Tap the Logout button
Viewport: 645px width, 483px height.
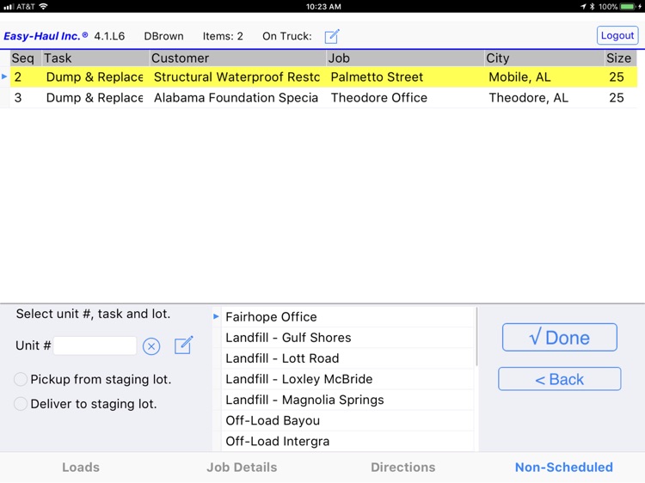click(617, 35)
